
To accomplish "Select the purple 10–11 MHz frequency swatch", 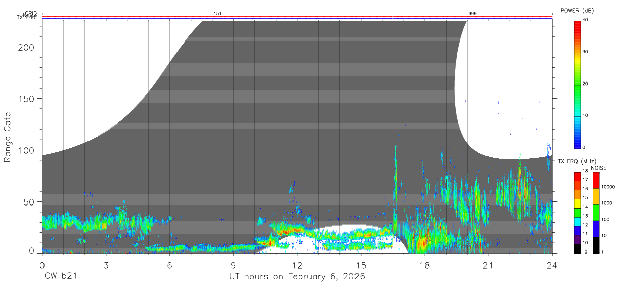I will coord(578,238).
